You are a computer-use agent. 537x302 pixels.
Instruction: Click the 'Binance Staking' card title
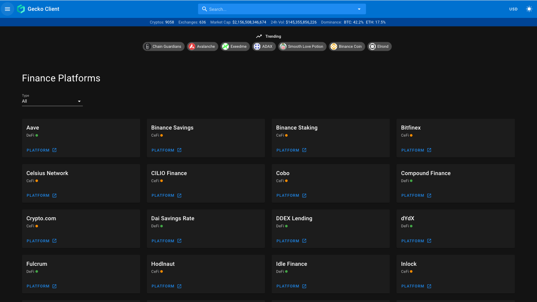coord(297,128)
